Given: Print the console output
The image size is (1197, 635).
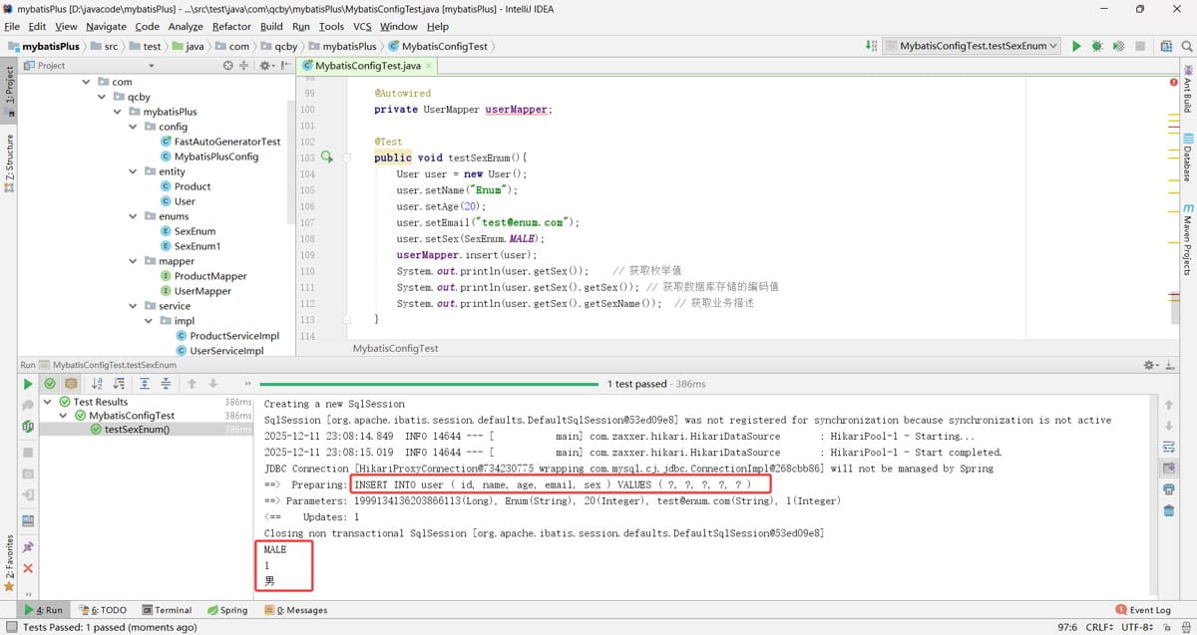Looking at the screenshot, I should click(x=1169, y=489).
